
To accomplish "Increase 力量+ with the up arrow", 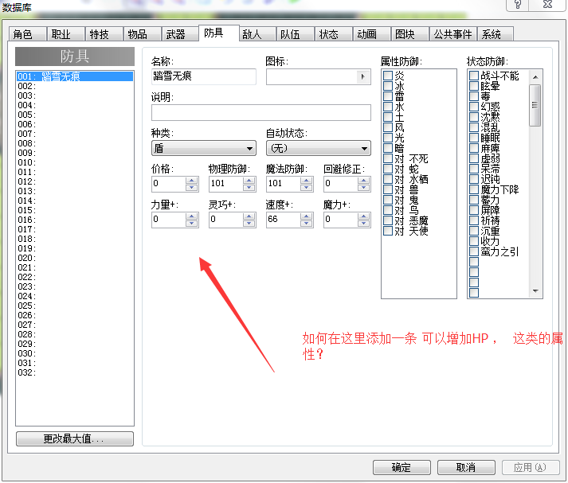I will tap(192, 216).
